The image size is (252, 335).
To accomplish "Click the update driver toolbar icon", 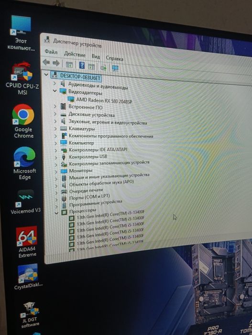I will tap(103, 67).
